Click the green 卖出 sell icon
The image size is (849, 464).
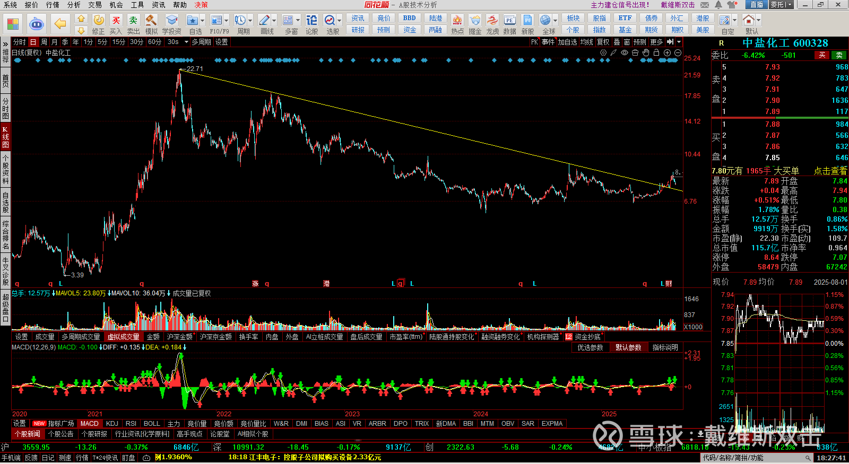coord(133,20)
